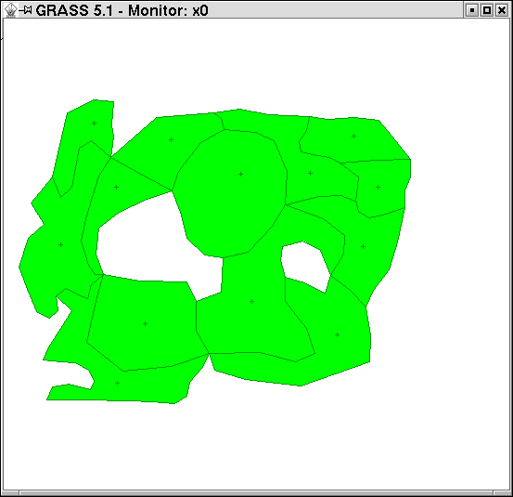This screenshot has height=497, width=513.
Task: Select the centroid cross of the round polygon
Action: [240, 174]
